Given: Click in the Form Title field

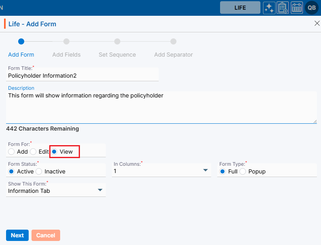Looking at the screenshot, I should click(83, 75).
